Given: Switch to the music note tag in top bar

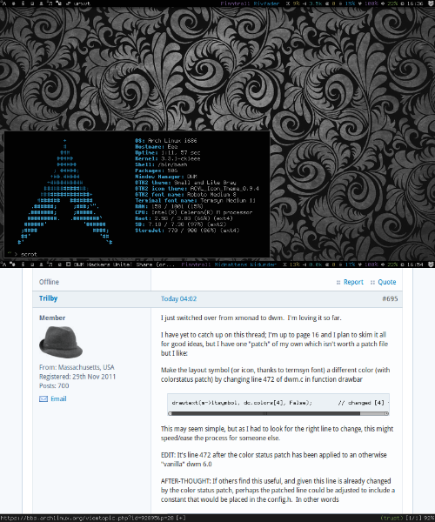Looking at the screenshot, I should coord(50,3).
